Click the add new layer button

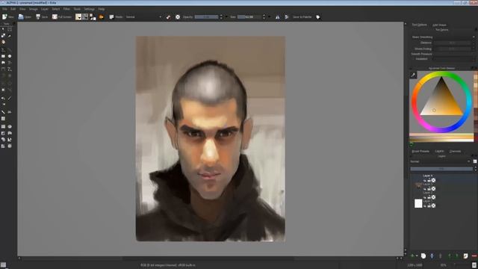pyautogui.click(x=412, y=256)
